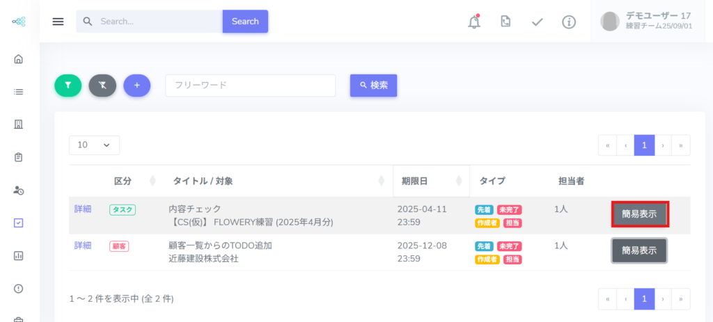The height and width of the screenshot is (322, 713).
Task: Select the building icon in sidebar
Action: [x=19, y=124]
